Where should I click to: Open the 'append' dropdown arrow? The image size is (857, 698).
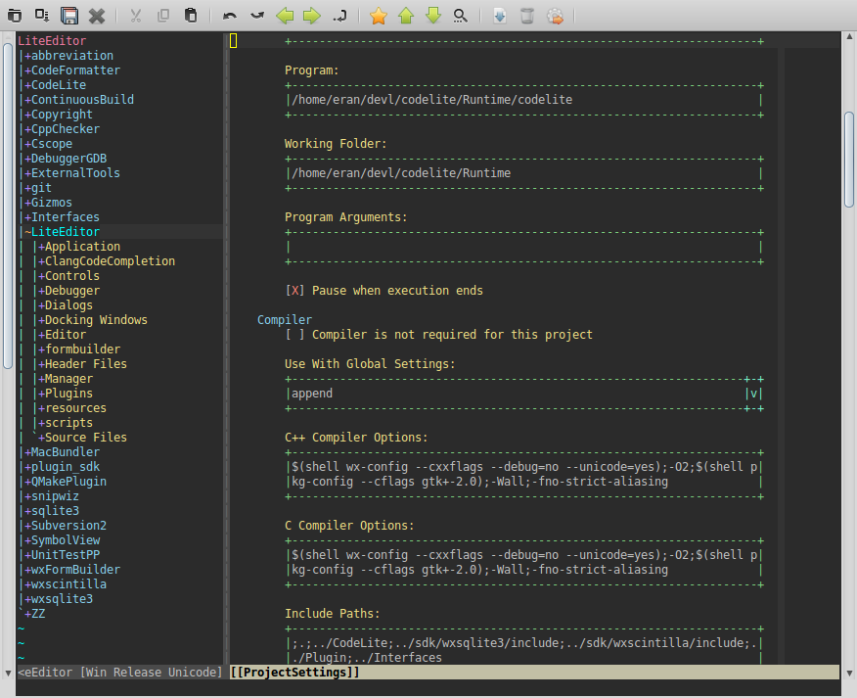[753, 394]
